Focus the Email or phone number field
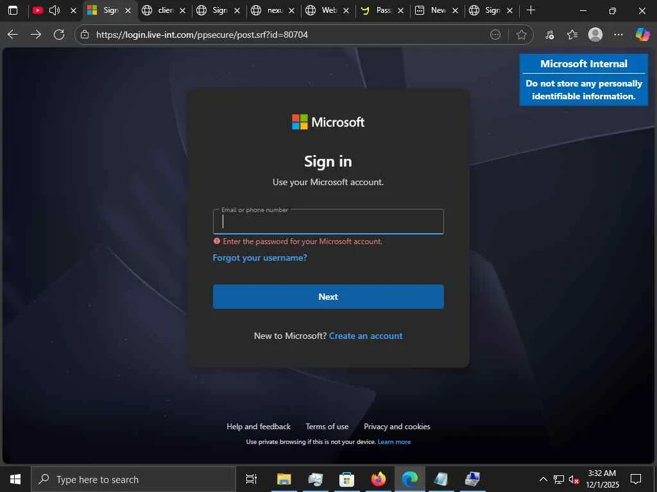 tap(328, 222)
